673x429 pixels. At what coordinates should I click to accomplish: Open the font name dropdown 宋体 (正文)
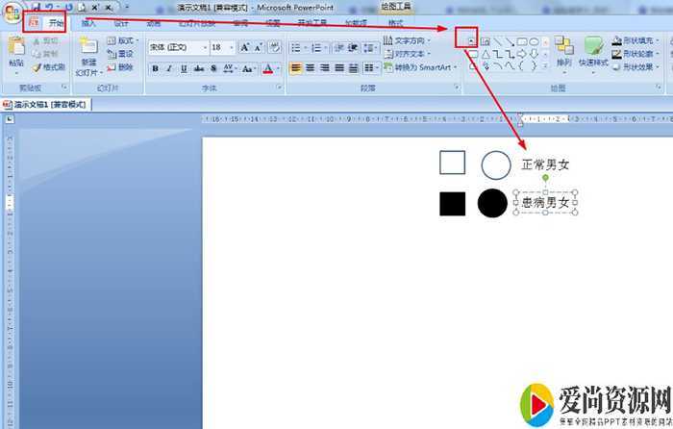pos(178,47)
